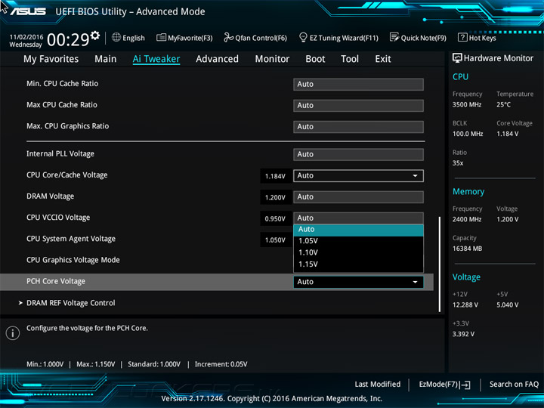
Task: Go to the Main tab
Action: click(106, 59)
